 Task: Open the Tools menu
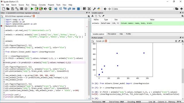58,5
